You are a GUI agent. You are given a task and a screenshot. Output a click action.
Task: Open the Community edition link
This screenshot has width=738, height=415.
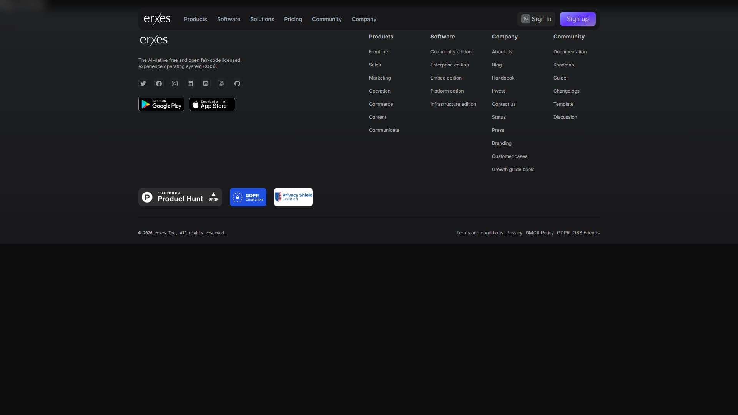click(x=451, y=52)
